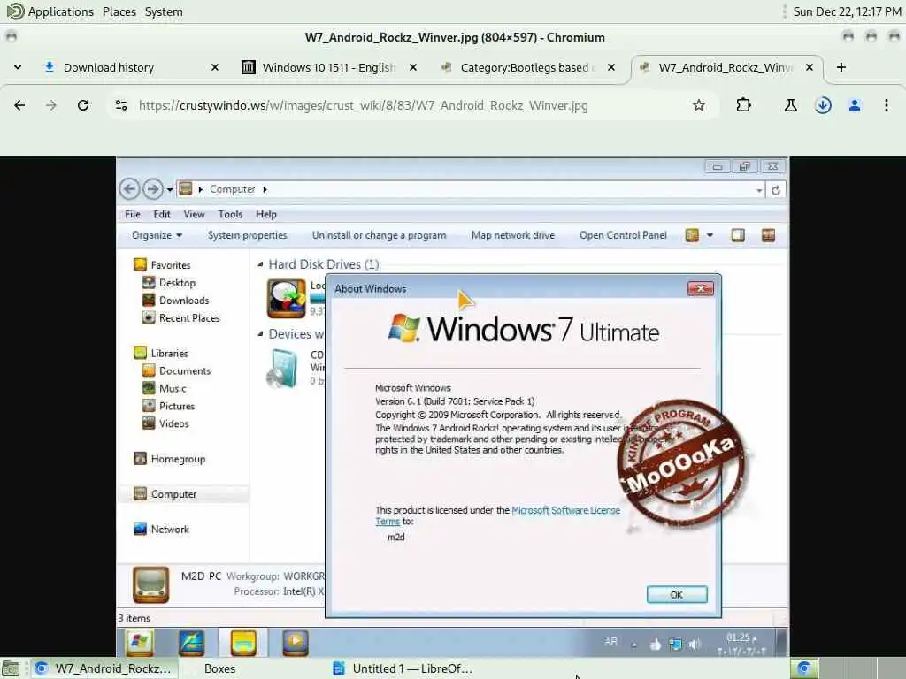The width and height of the screenshot is (906, 679).
Task: Close the Windows 10 1511 tab
Action: click(413, 67)
